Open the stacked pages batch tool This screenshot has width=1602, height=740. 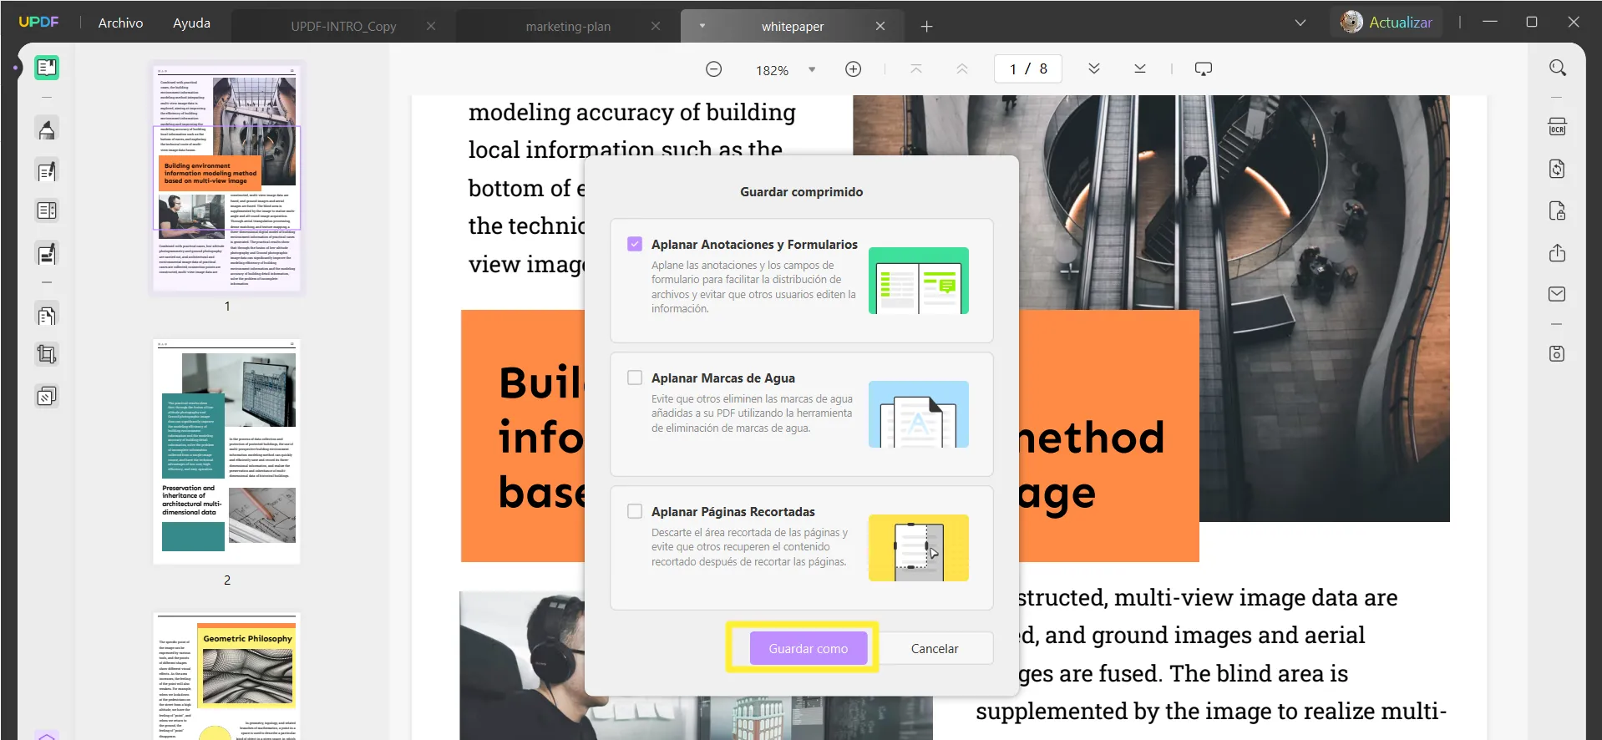pyautogui.click(x=47, y=396)
